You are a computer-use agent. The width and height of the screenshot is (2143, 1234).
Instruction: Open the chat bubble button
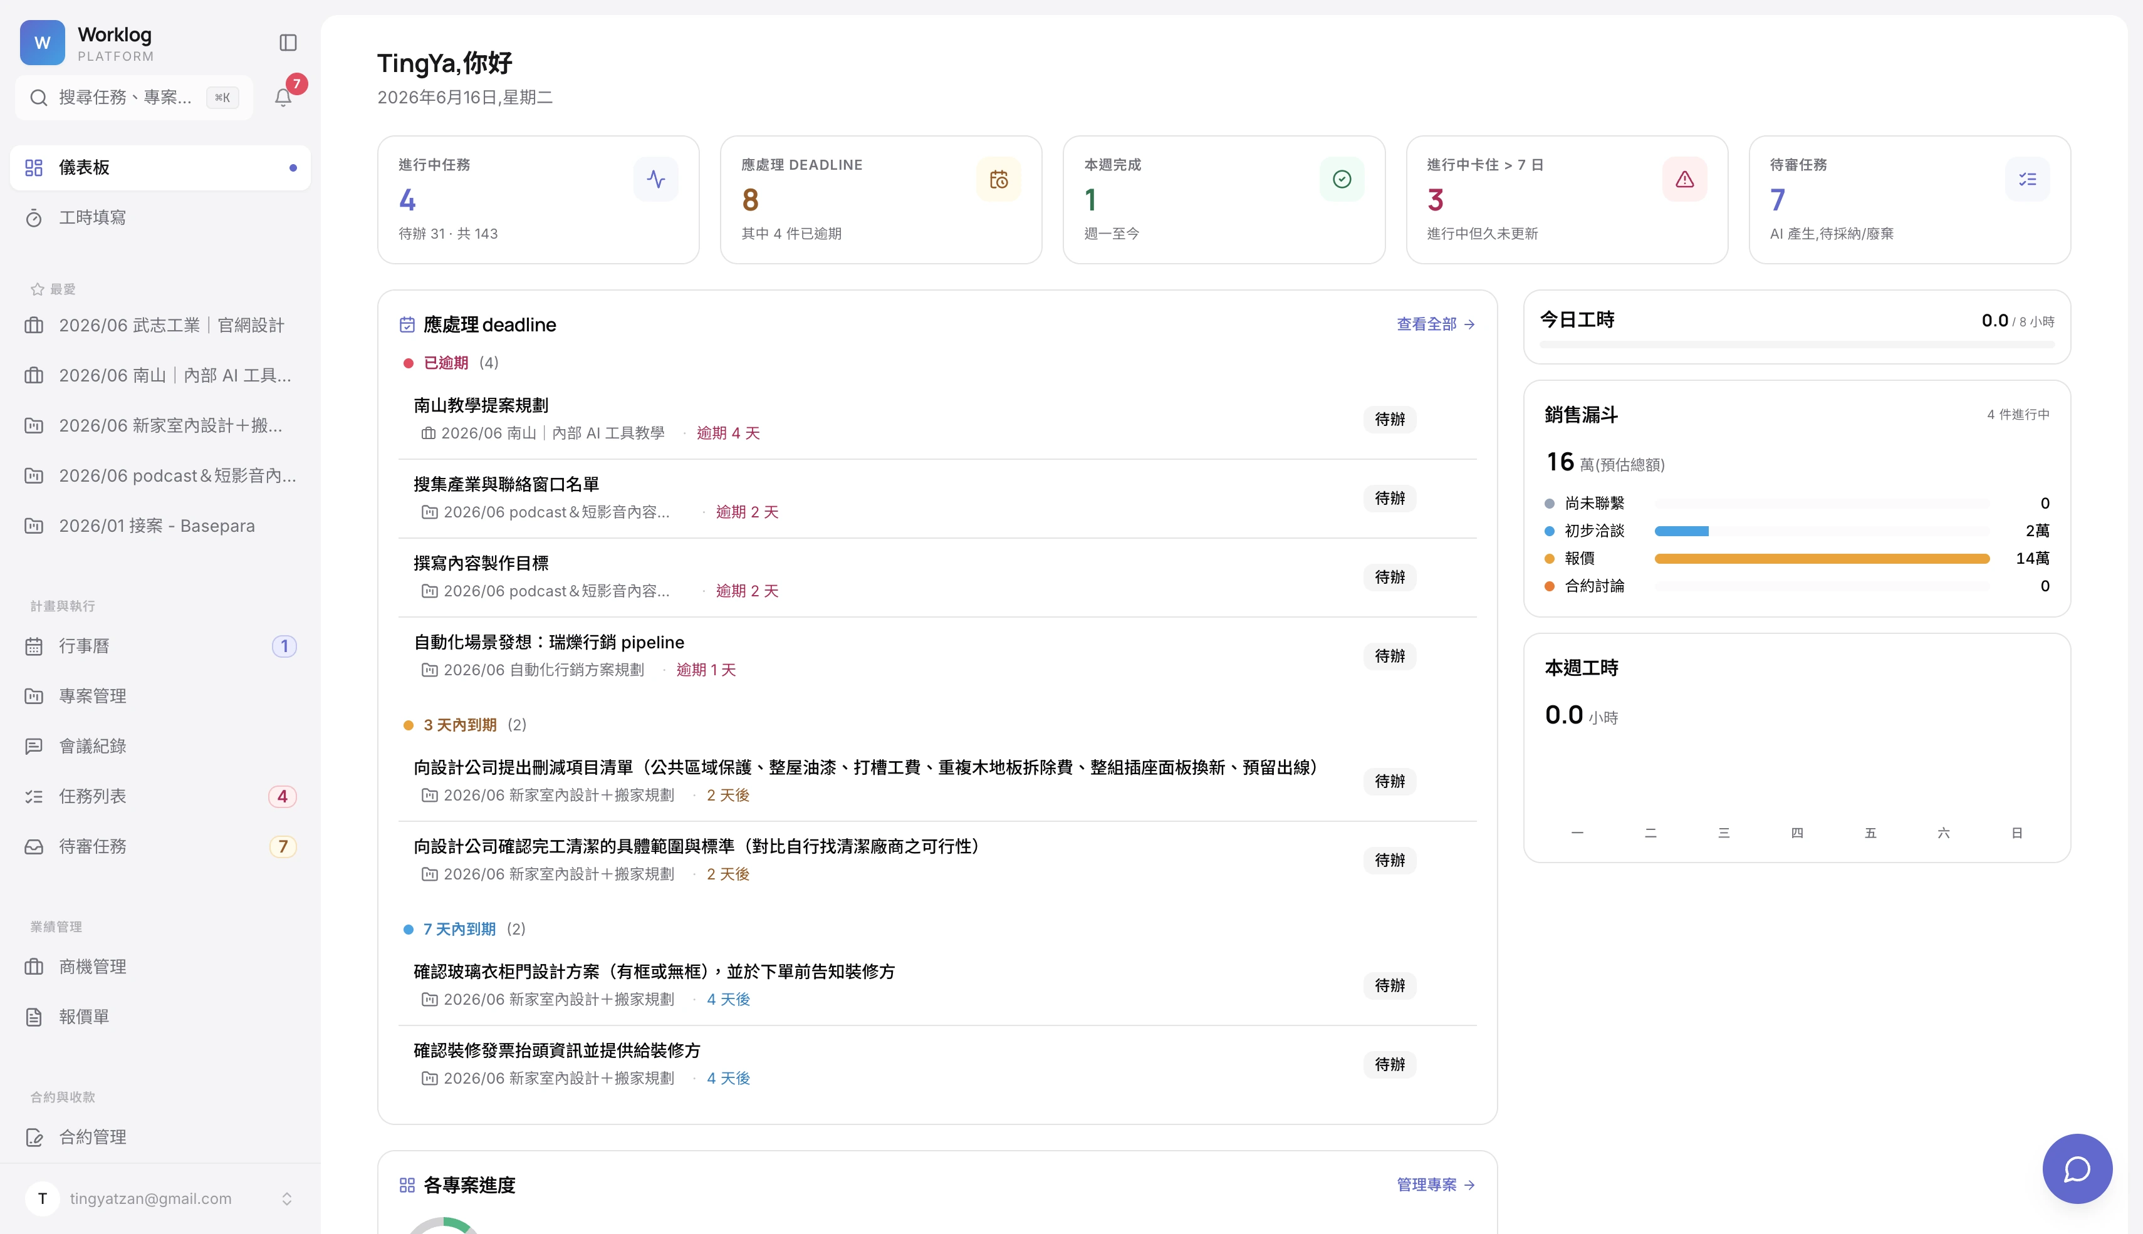[2077, 1169]
